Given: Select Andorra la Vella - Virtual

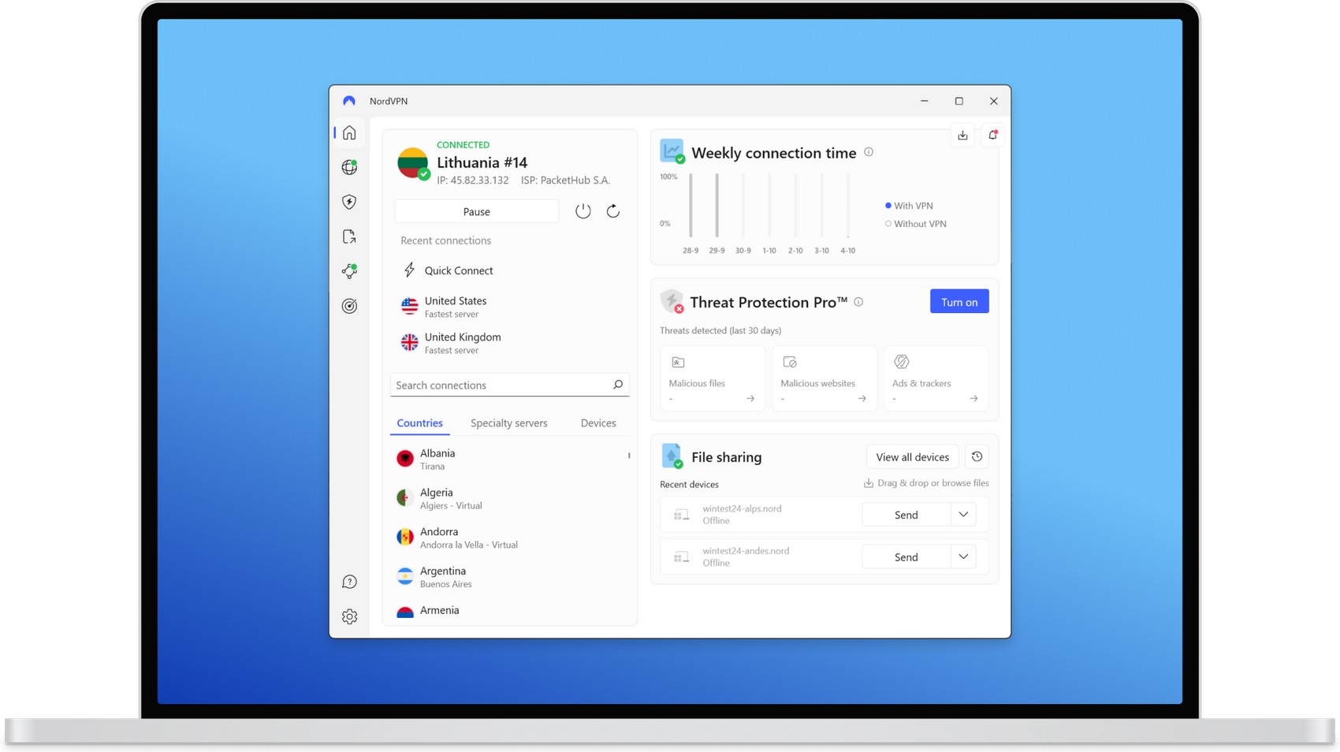Looking at the screenshot, I should pos(508,538).
